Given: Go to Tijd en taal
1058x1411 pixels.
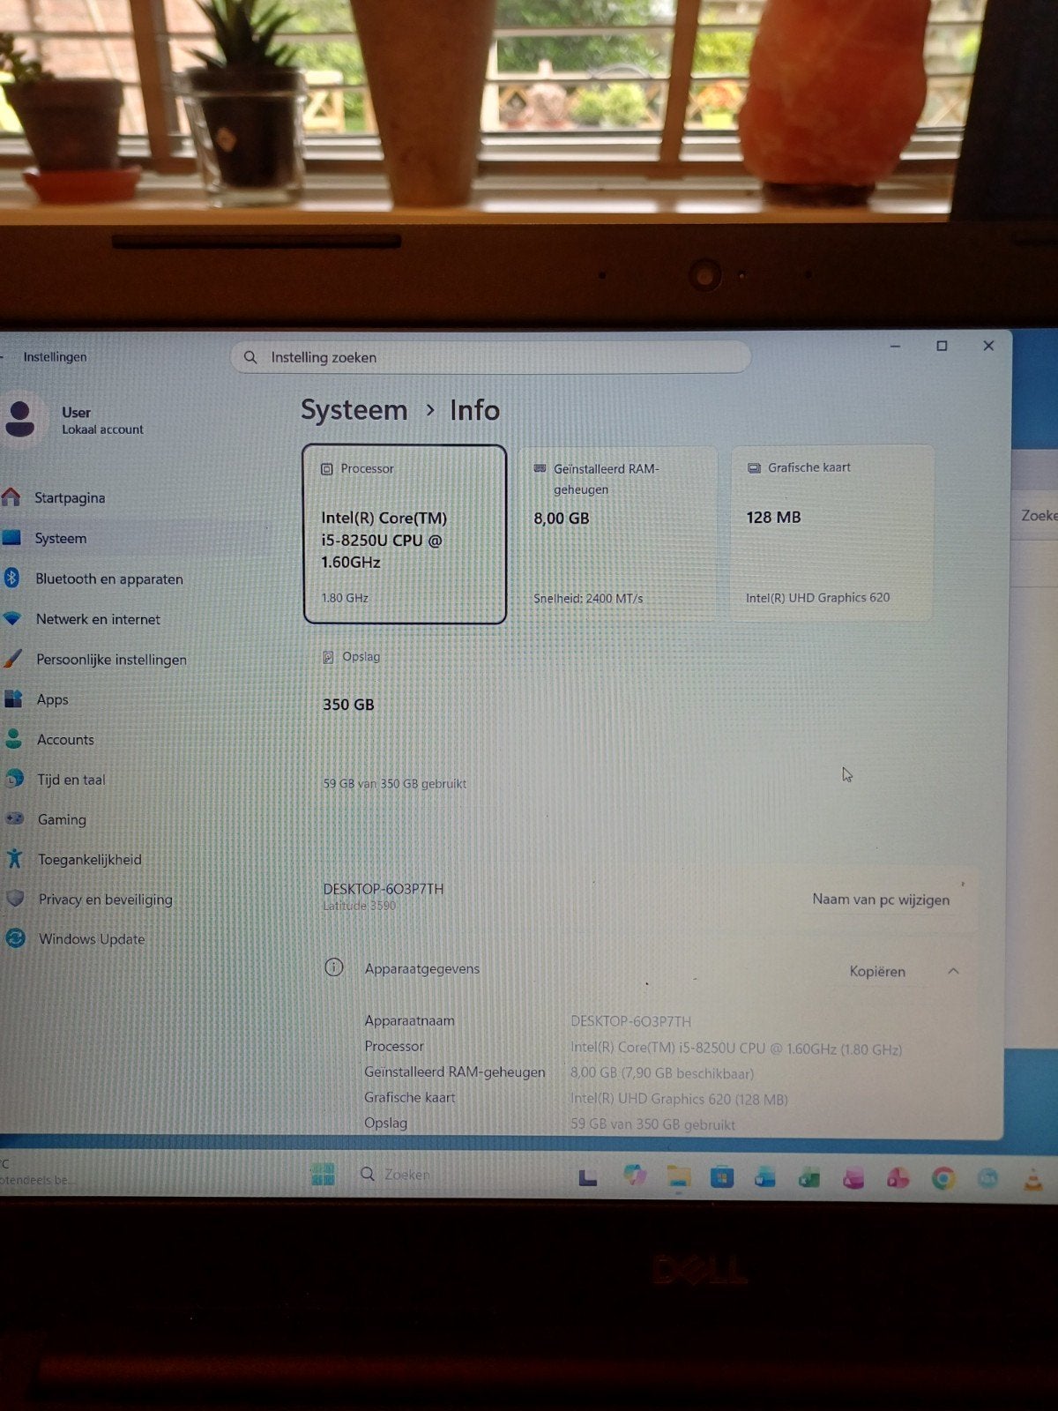Looking at the screenshot, I should pos(71,780).
